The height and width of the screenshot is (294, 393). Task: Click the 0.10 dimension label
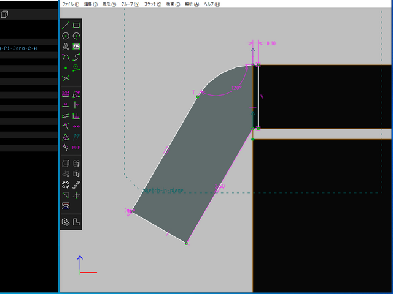click(271, 43)
